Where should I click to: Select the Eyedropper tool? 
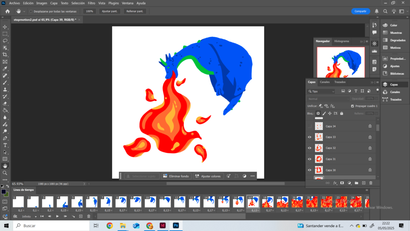pyautogui.click(x=5, y=69)
